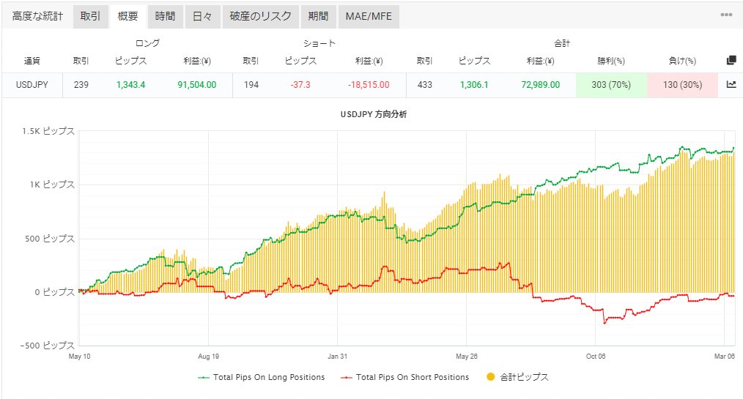Copy table data via the copy icon
This screenshot has width=743, height=399.
pos(731,61)
